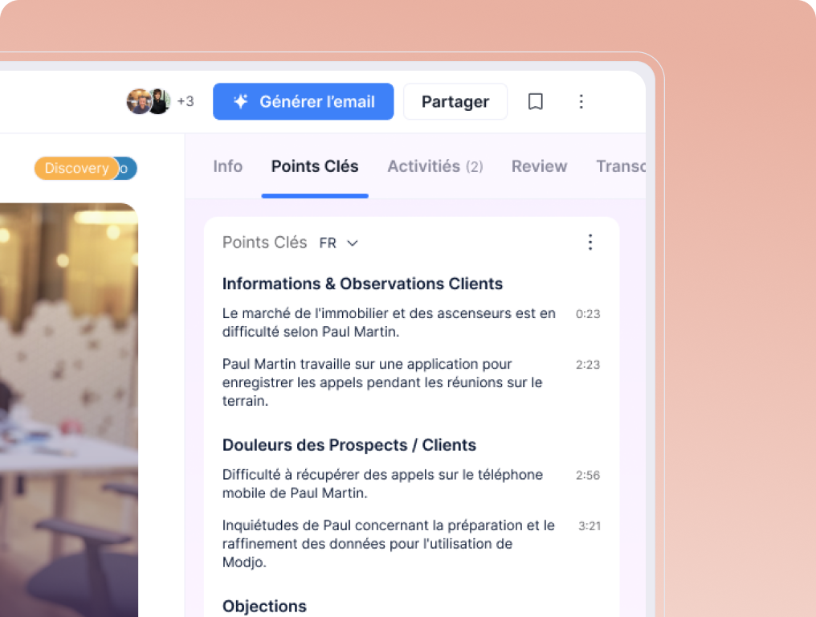816x617 pixels.
Task: Click the Générer l'email button
Action: tap(303, 101)
